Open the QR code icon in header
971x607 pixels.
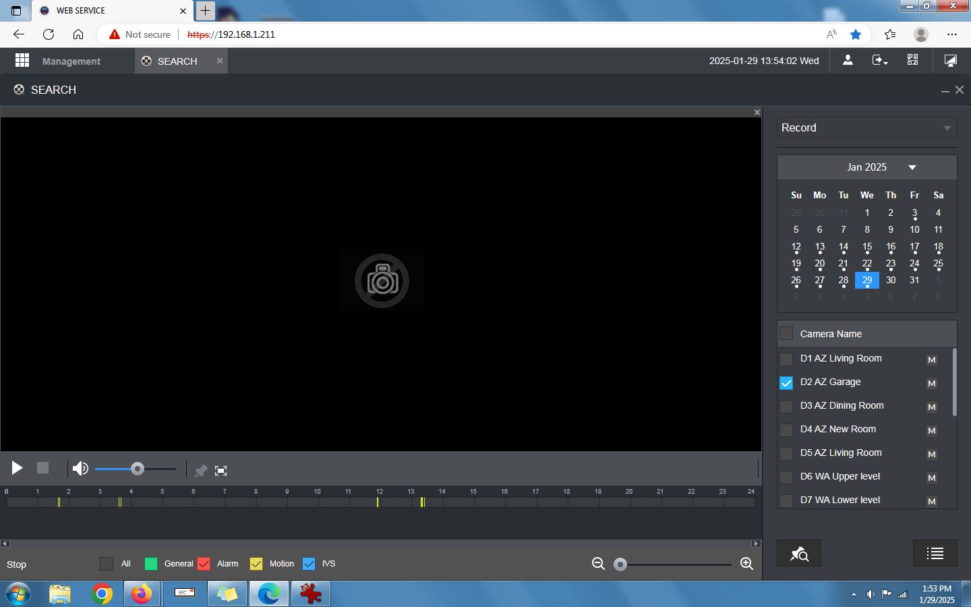pyautogui.click(x=912, y=60)
